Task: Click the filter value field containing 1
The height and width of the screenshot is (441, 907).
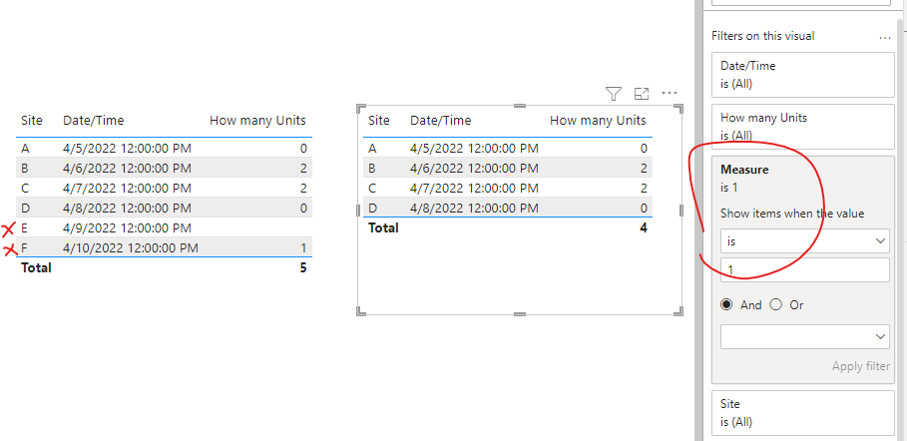Action: point(804,269)
